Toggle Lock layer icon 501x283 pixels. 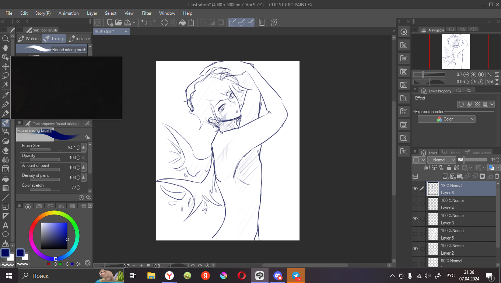point(449,168)
